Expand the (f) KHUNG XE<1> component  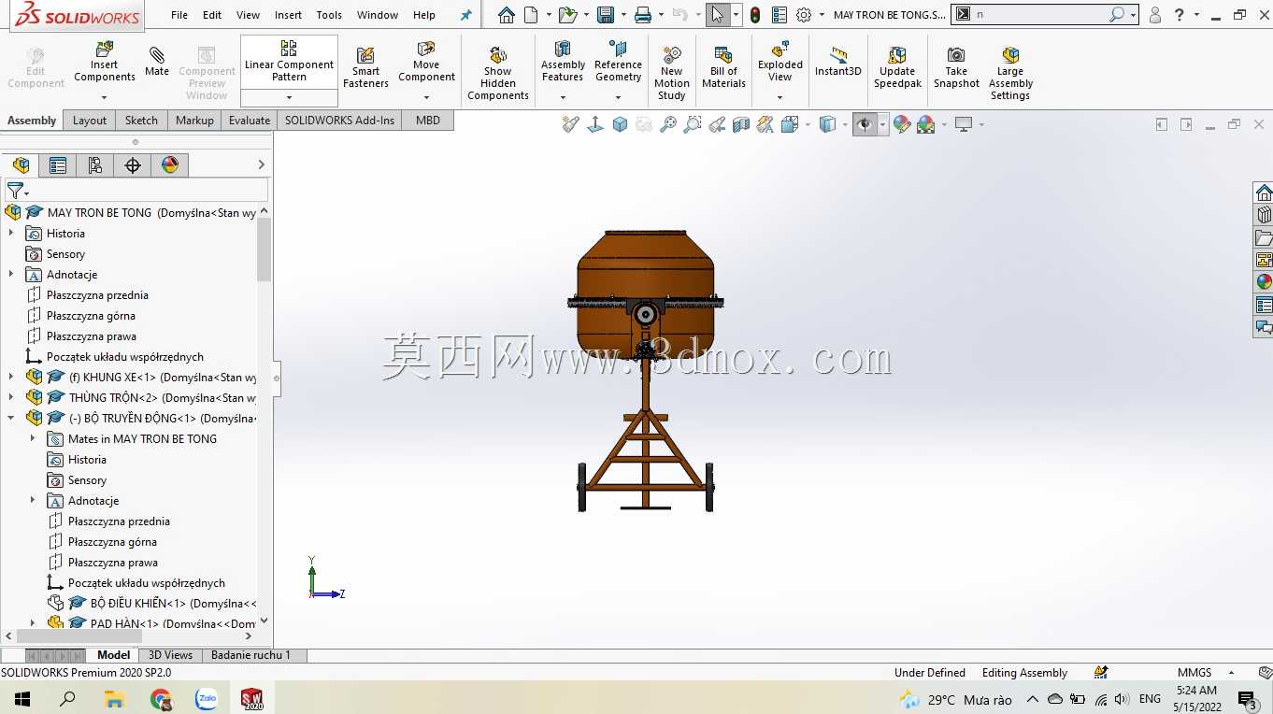click(x=11, y=378)
